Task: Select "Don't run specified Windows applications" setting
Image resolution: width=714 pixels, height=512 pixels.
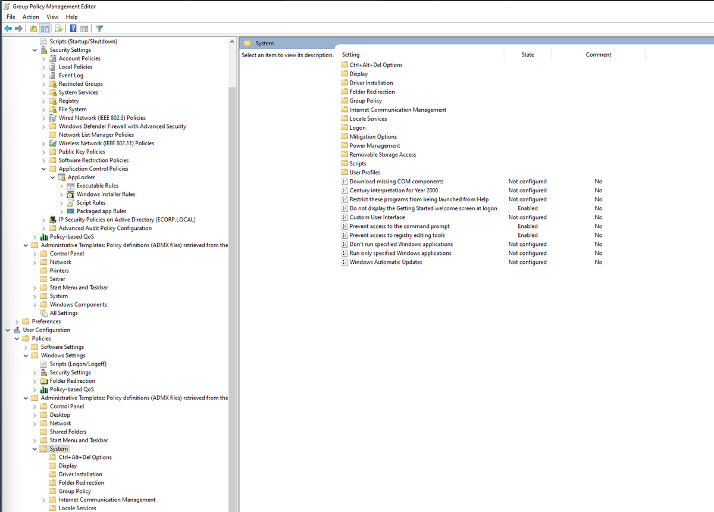Action: 401,244
